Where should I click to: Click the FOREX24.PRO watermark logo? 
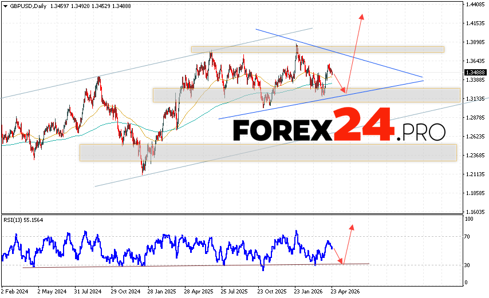[x=339, y=127]
